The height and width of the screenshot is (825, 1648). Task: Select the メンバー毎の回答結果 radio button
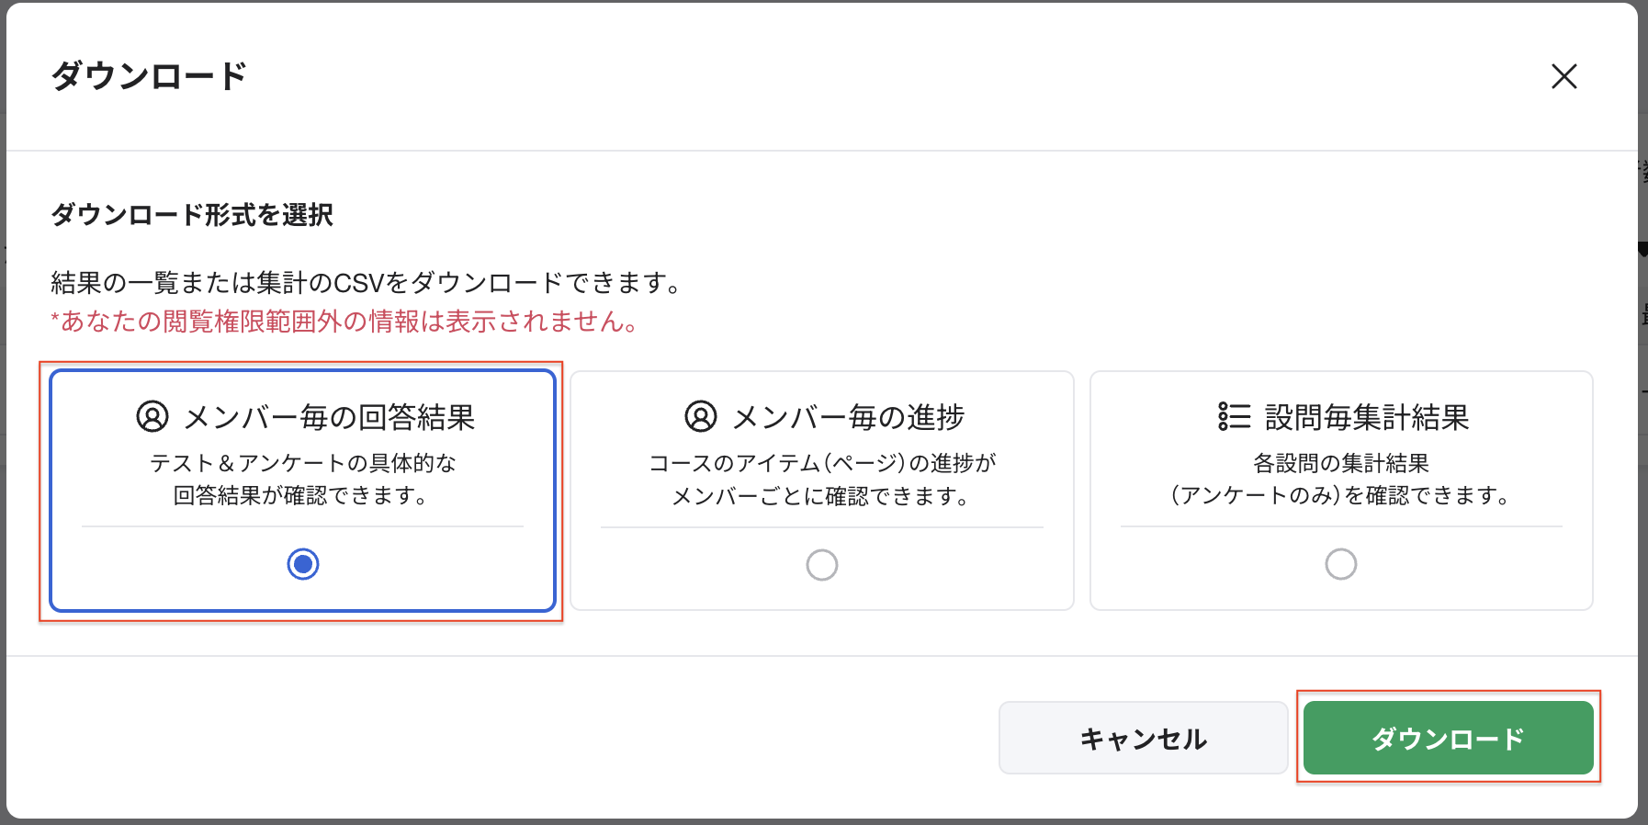(303, 563)
